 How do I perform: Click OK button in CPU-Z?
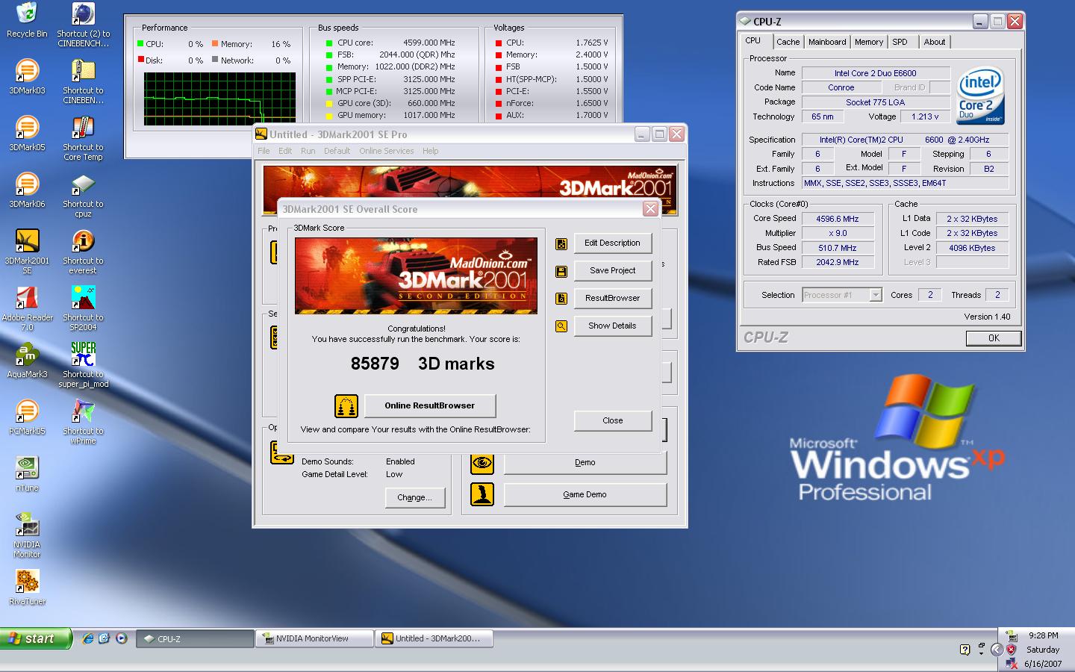[x=993, y=338]
